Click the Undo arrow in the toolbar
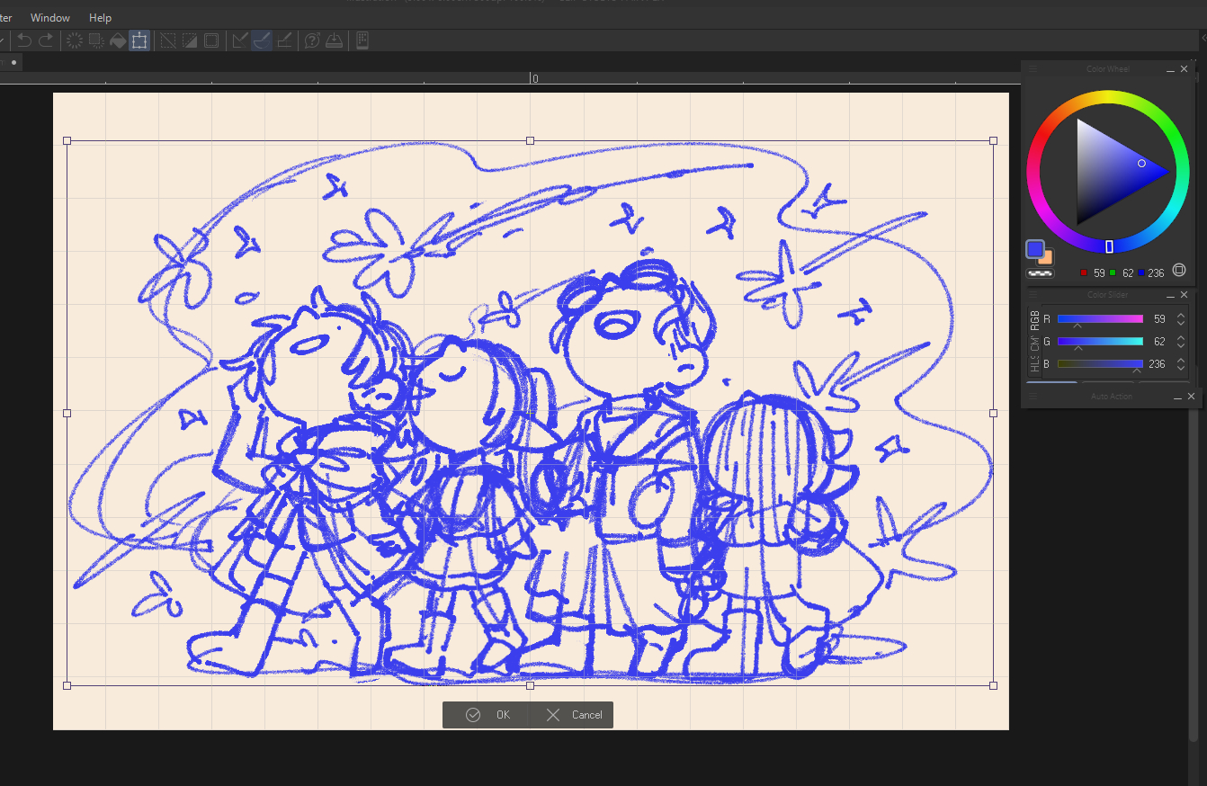The width and height of the screenshot is (1207, 786). [24, 40]
